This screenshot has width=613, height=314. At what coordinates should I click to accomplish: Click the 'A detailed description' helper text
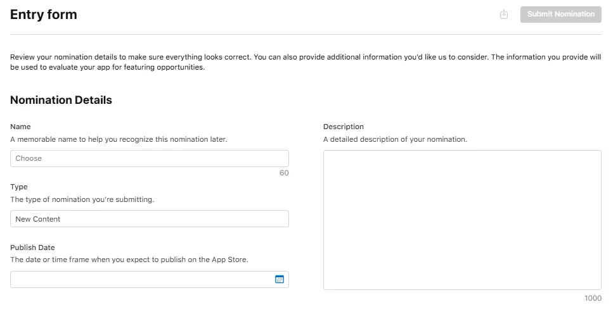tap(395, 139)
